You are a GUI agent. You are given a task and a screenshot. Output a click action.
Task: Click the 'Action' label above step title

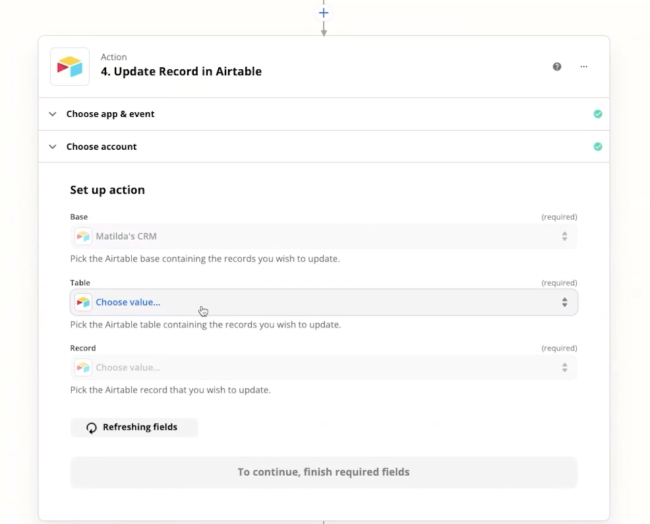(113, 57)
